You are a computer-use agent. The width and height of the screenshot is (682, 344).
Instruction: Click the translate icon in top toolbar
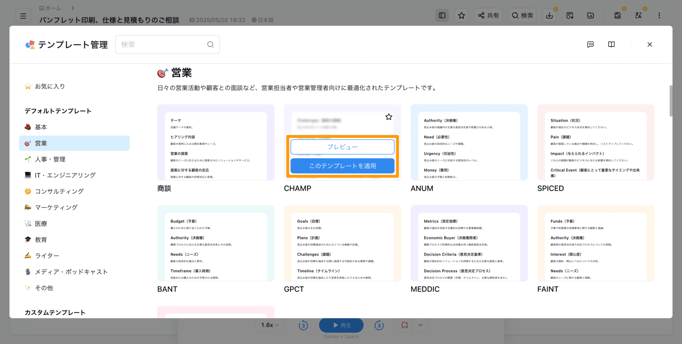[639, 15]
